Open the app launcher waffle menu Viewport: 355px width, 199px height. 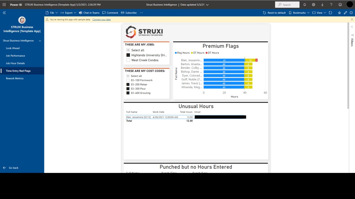(x=4, y=5)
